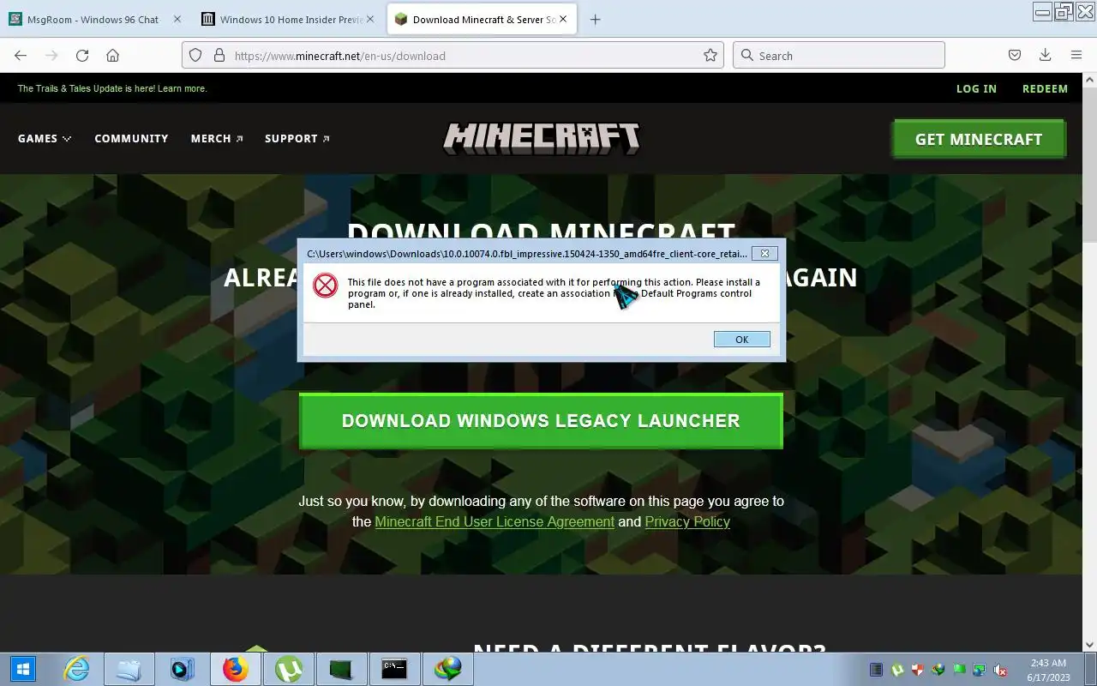Screen dimensions: 1097x686
Task: Click the minecraft.net URL address bar
Action: [x=453, y=55]
